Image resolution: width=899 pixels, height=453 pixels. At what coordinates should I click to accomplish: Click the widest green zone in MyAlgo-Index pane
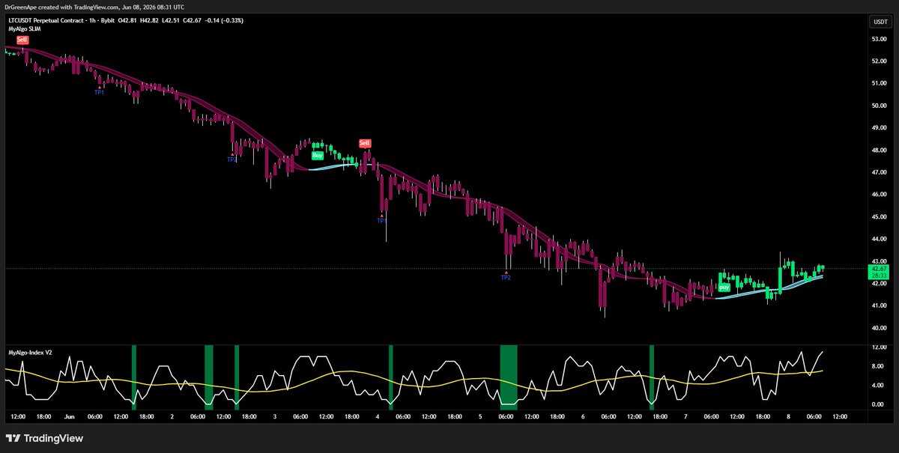[509, 377]
